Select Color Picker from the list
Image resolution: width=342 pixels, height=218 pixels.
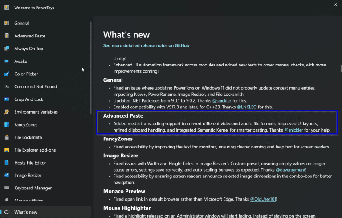45,74
